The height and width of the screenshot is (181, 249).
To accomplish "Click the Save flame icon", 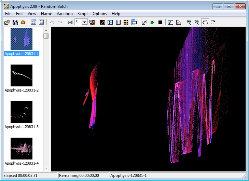I will pos(15,22).
